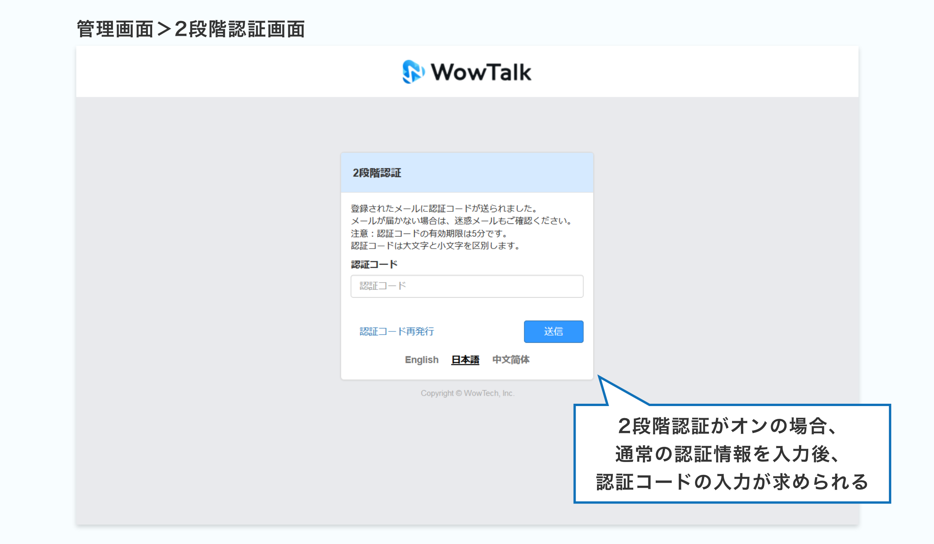Screen dimensions: 934x544
Task: Focus the 認証コード input field
Action: [467, 286]
